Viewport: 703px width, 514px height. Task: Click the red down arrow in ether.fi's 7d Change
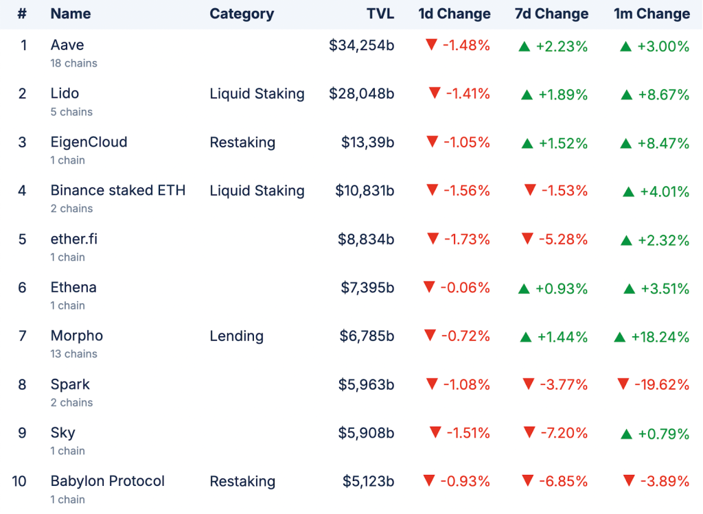(527, 238)
